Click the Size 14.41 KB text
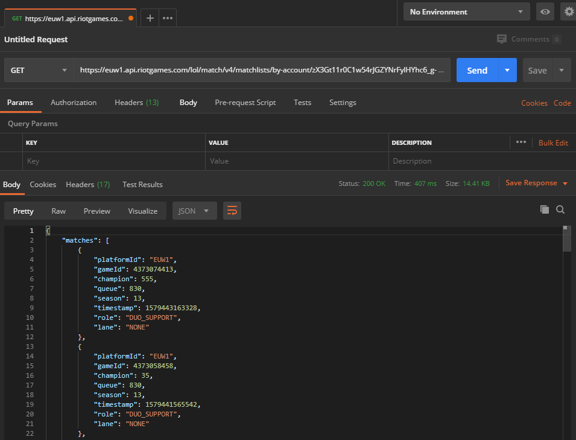Image resolution: width=576 pixels, height=440 pixels. 467,183
